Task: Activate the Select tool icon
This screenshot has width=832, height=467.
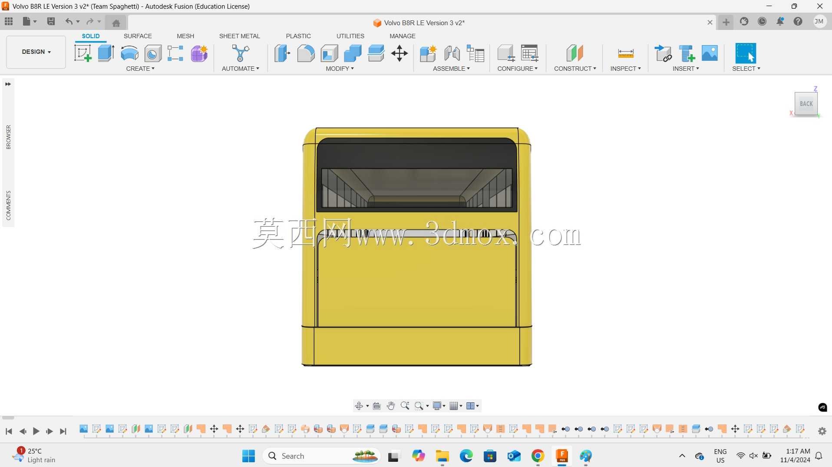Action: pos(746,53)
